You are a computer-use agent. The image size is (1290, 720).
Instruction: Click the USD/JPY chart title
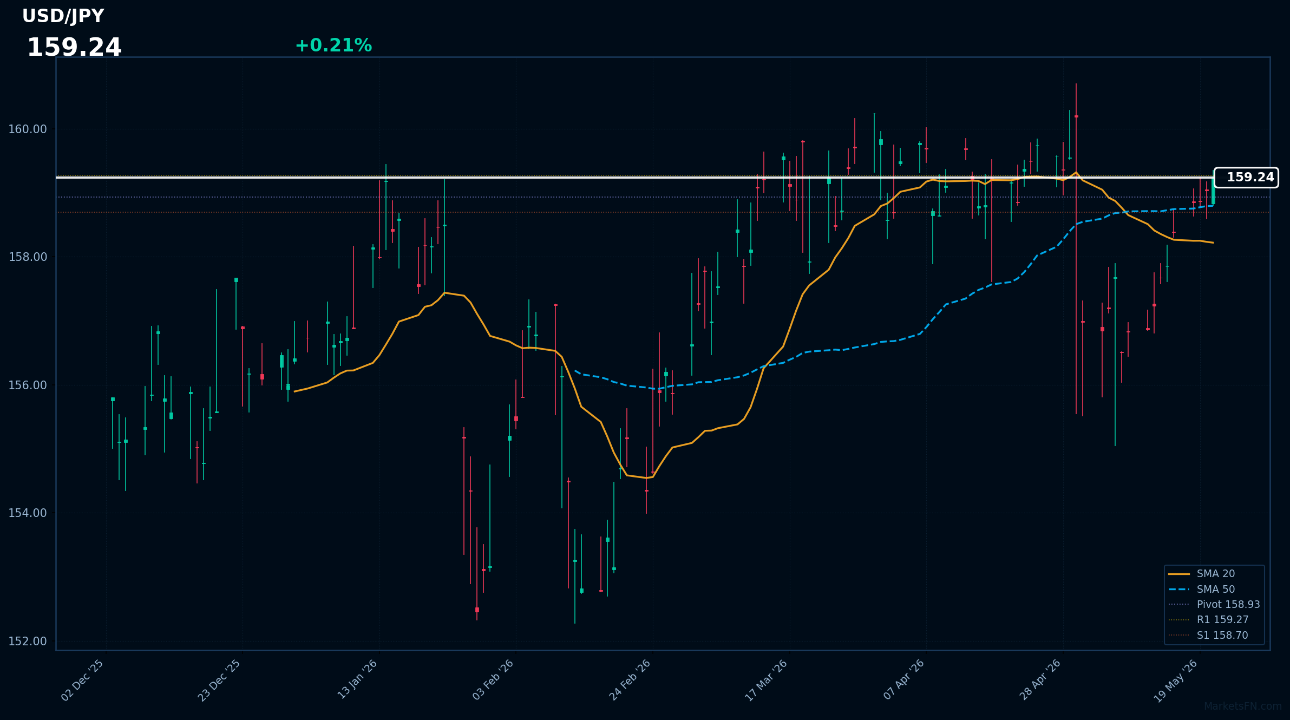[x=63, y=16]
